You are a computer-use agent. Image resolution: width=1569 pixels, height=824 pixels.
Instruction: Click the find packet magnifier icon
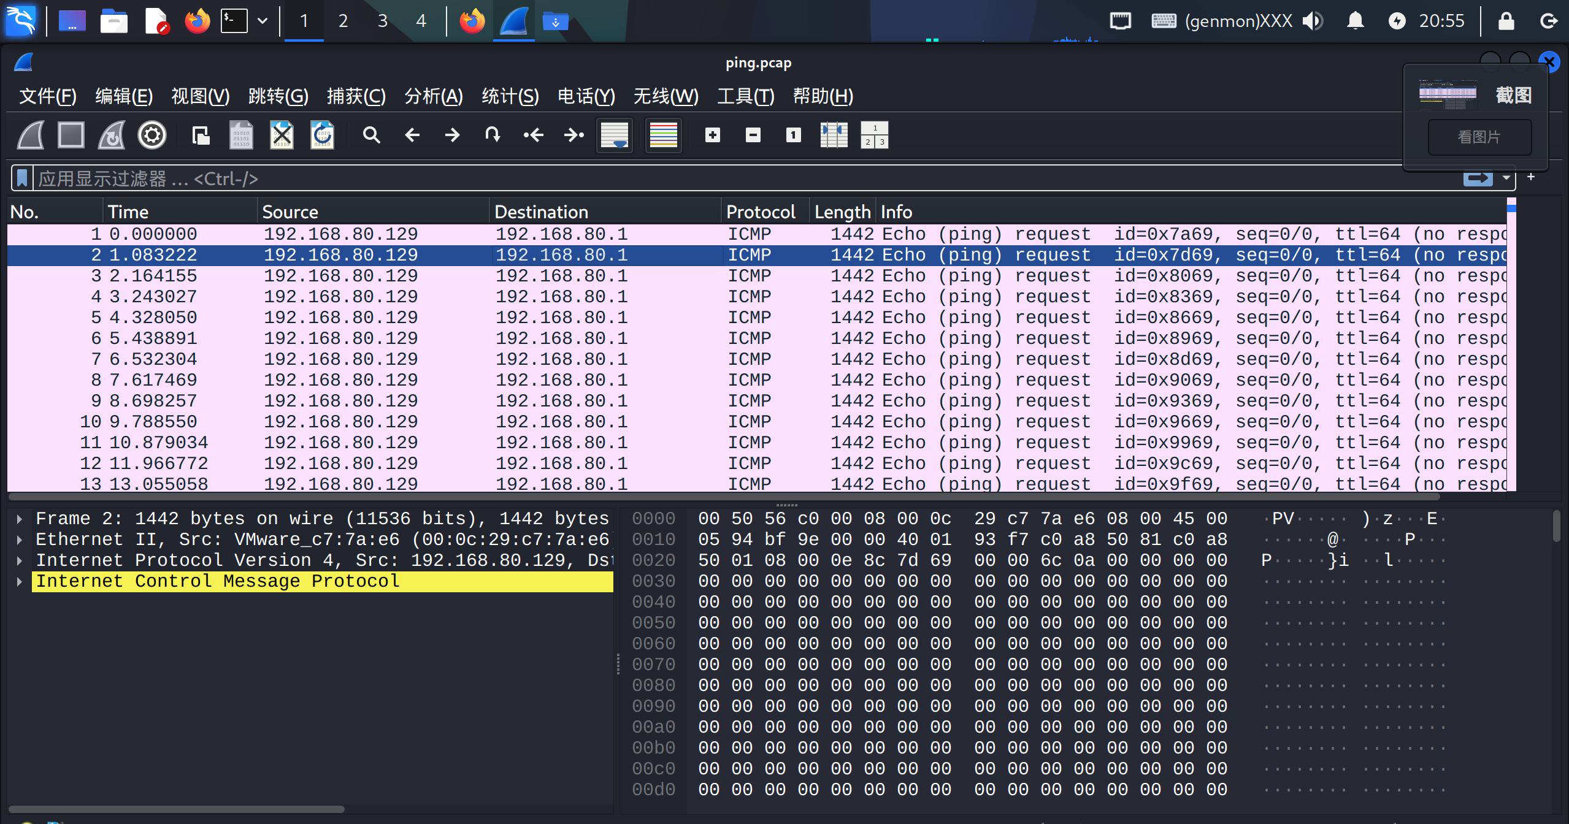371,135
